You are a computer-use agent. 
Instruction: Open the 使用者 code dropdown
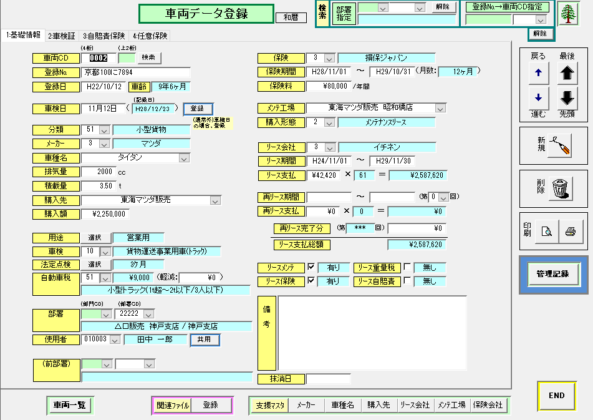click(x=115, y=339)
